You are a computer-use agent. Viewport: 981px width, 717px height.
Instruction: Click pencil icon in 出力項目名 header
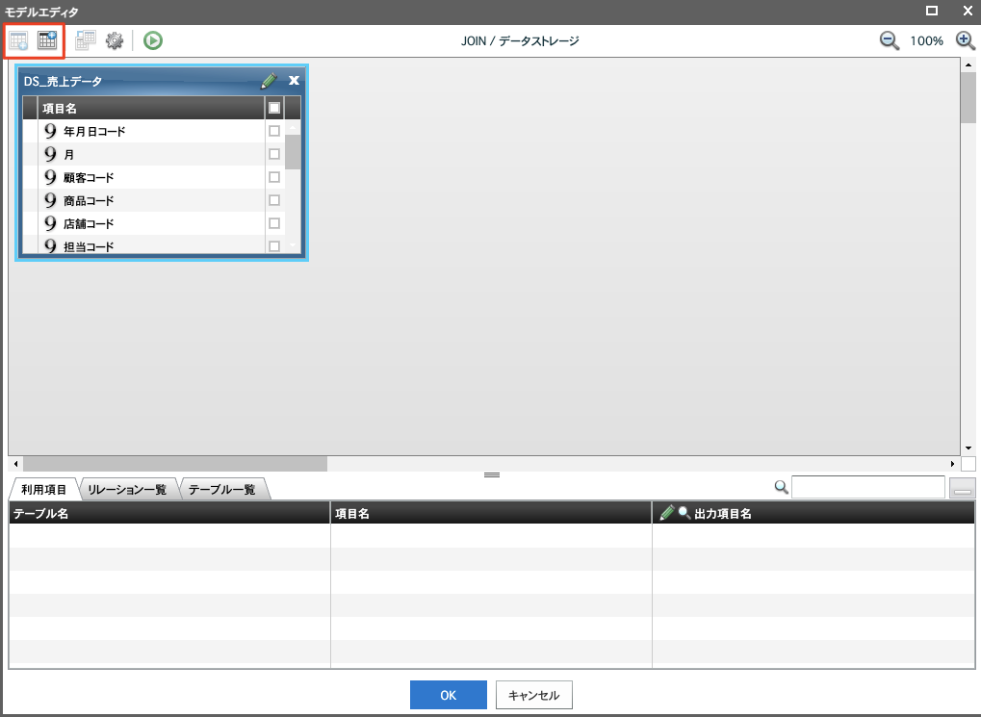(667, 513)
